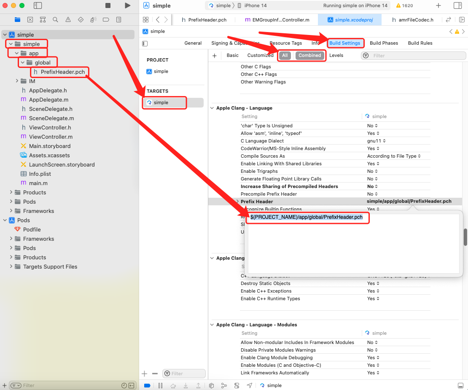Open the Debug View Hierarchy icon

(212, 385)
